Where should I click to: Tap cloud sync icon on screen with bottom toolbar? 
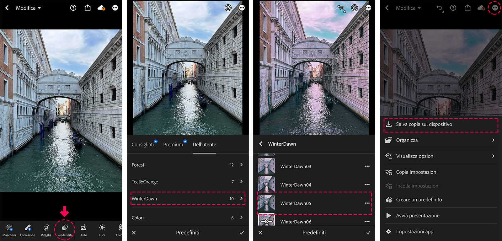(101, 8)
